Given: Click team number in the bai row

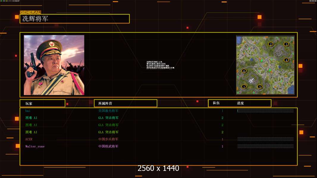Looking at the screenshot, I should pos(222,111).
